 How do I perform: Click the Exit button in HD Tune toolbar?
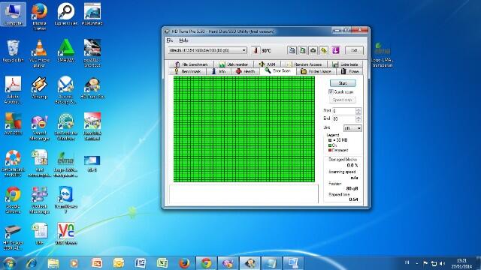[354, 50]
